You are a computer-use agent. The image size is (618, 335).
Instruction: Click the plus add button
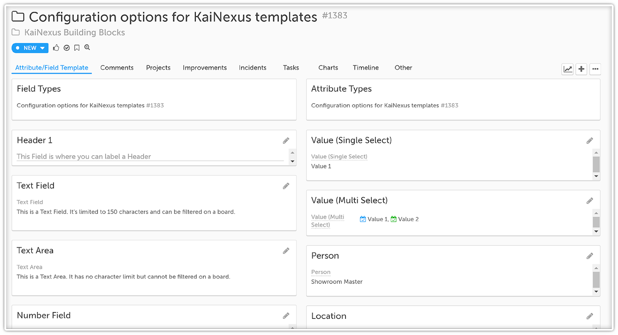tap(581, 69)
